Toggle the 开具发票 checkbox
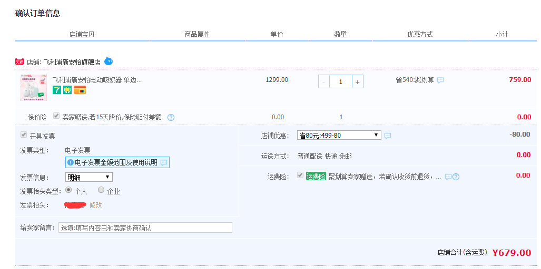This screenshot has width=541, height=269. pos(24,135)
